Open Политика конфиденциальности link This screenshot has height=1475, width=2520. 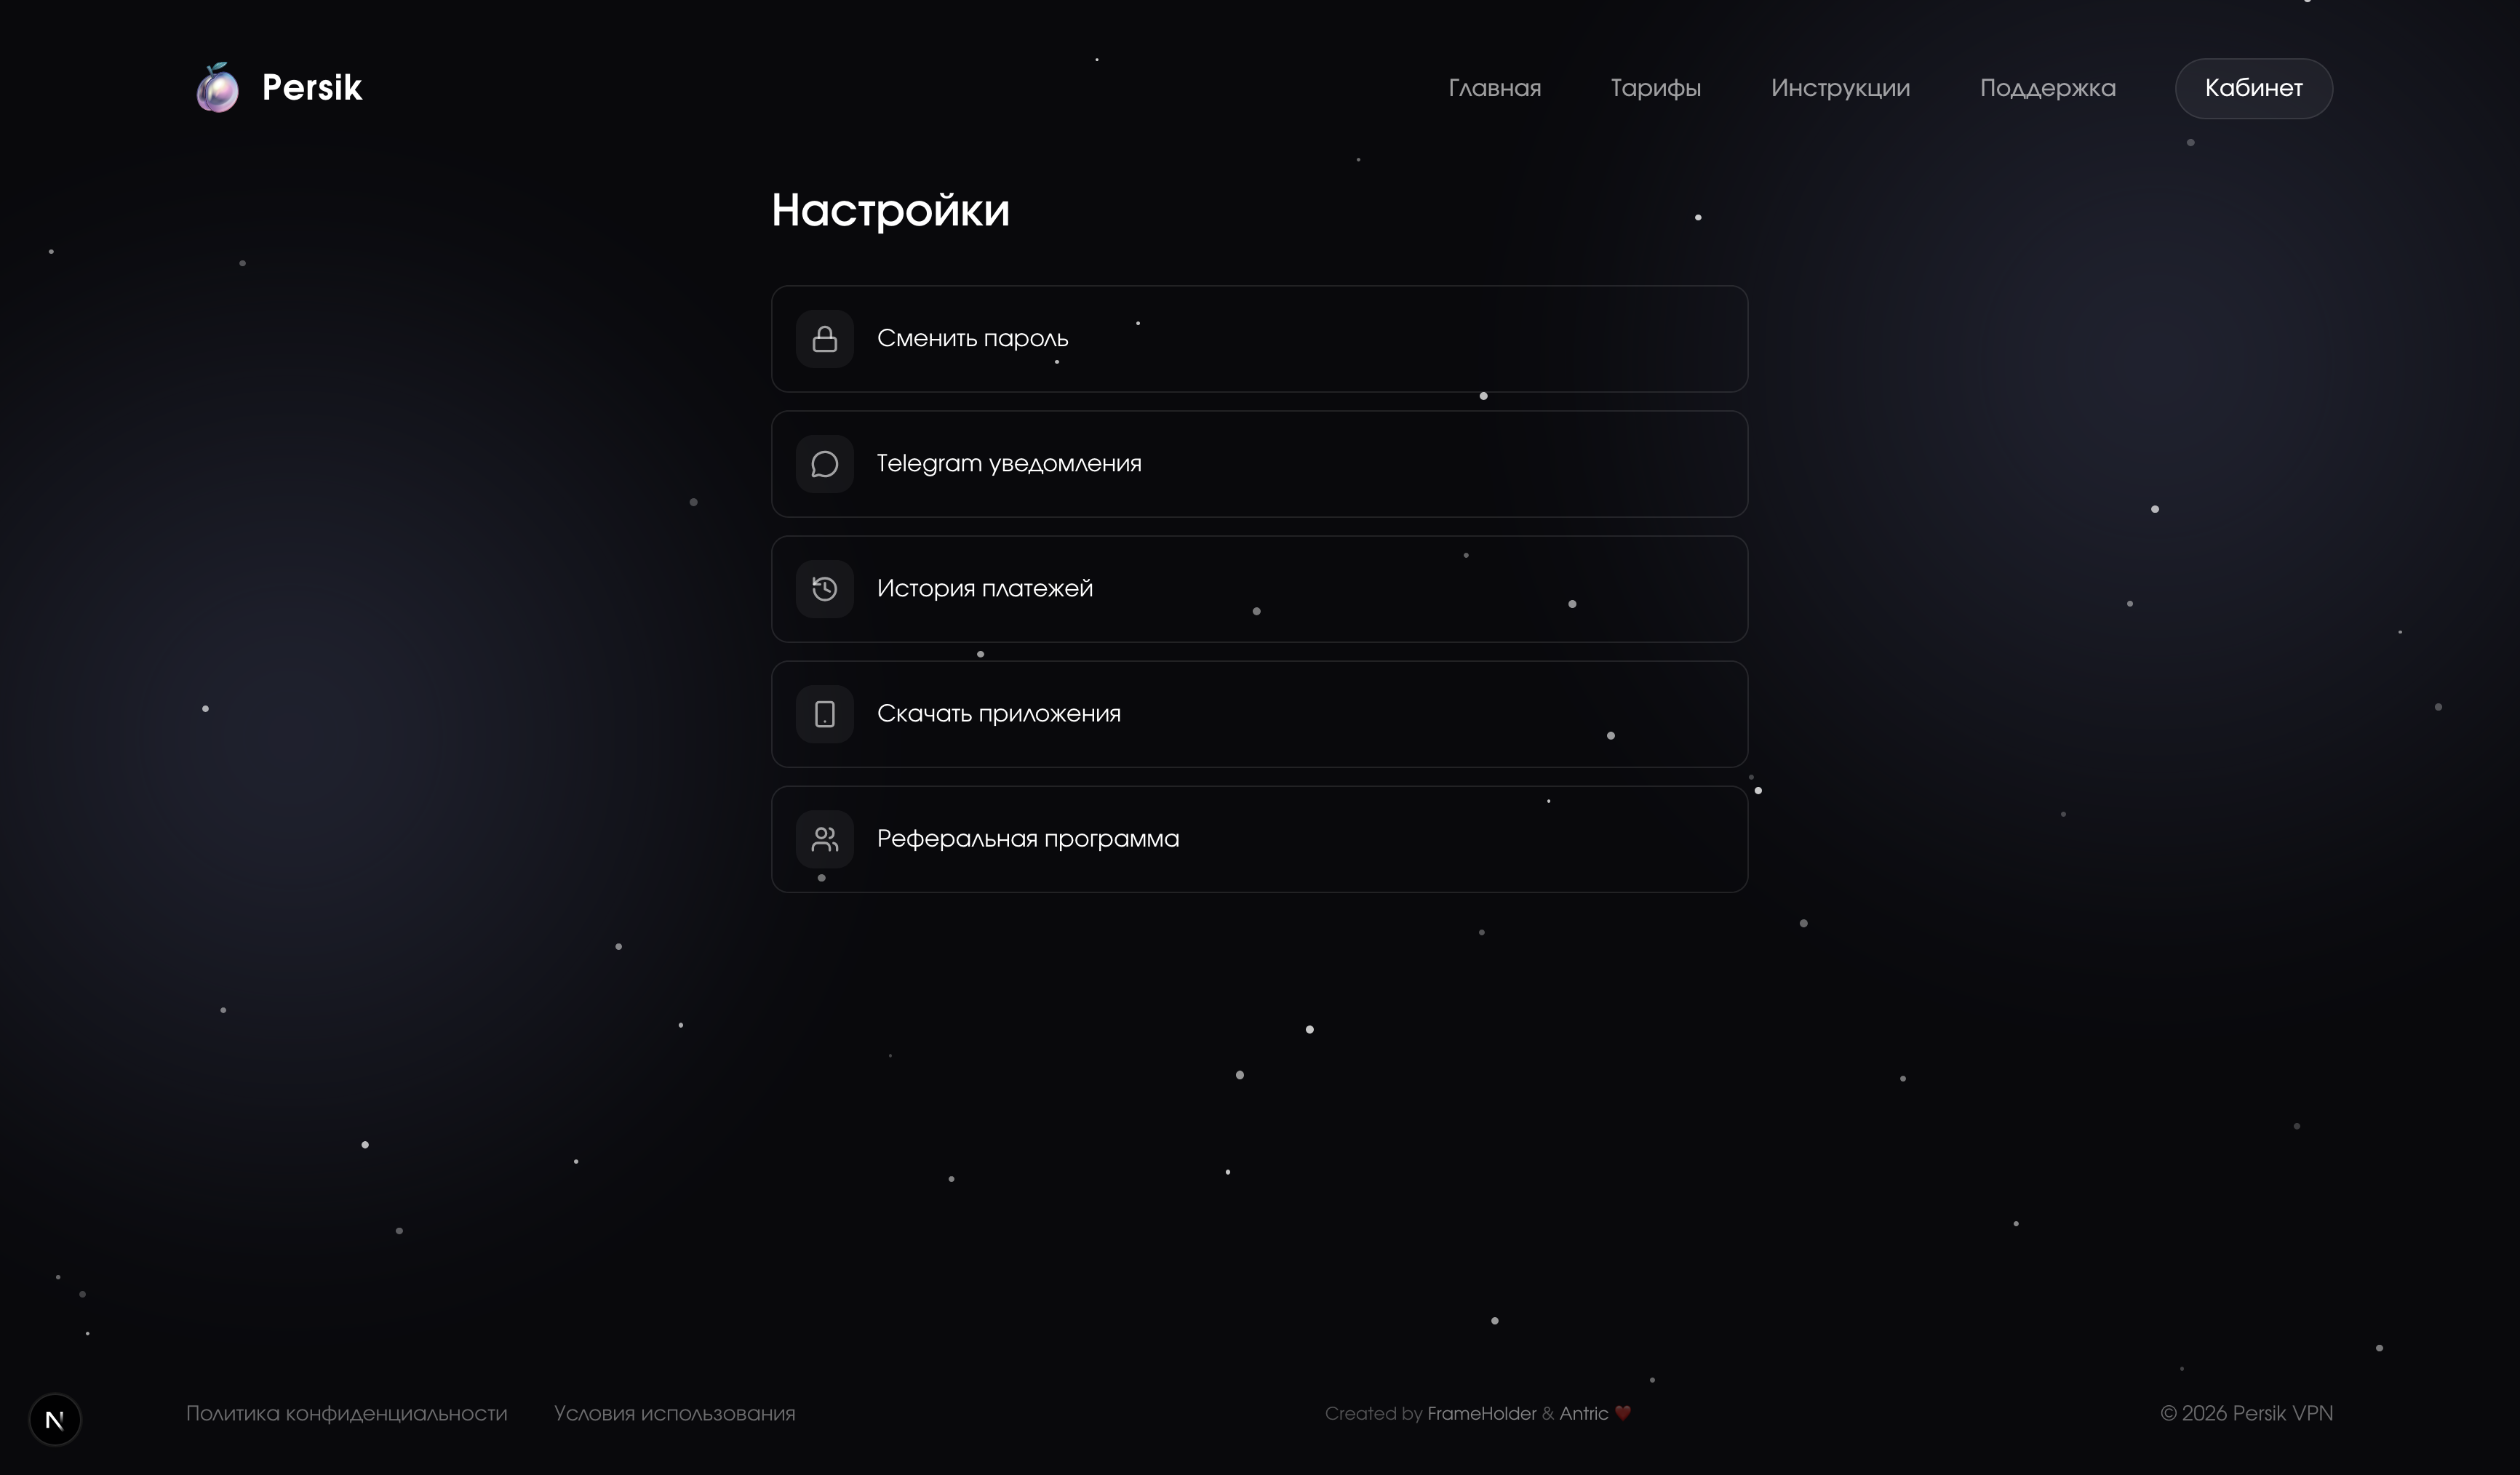(x=346, y=1413)
